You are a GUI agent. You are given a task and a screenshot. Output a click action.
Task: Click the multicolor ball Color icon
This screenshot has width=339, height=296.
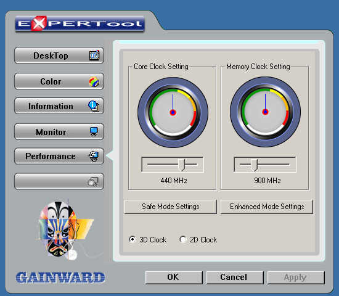94,81
